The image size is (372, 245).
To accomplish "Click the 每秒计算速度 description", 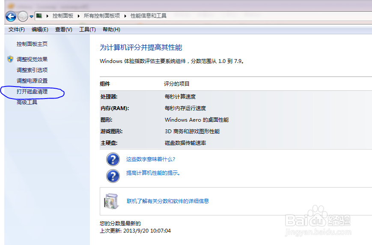I will 180,97.
